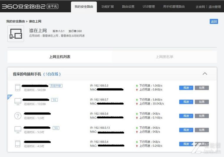The height and width of the screenshot is (157, 224).
Task: Click the text 在线时长：13分钟
Action: [x=35, y=104]
